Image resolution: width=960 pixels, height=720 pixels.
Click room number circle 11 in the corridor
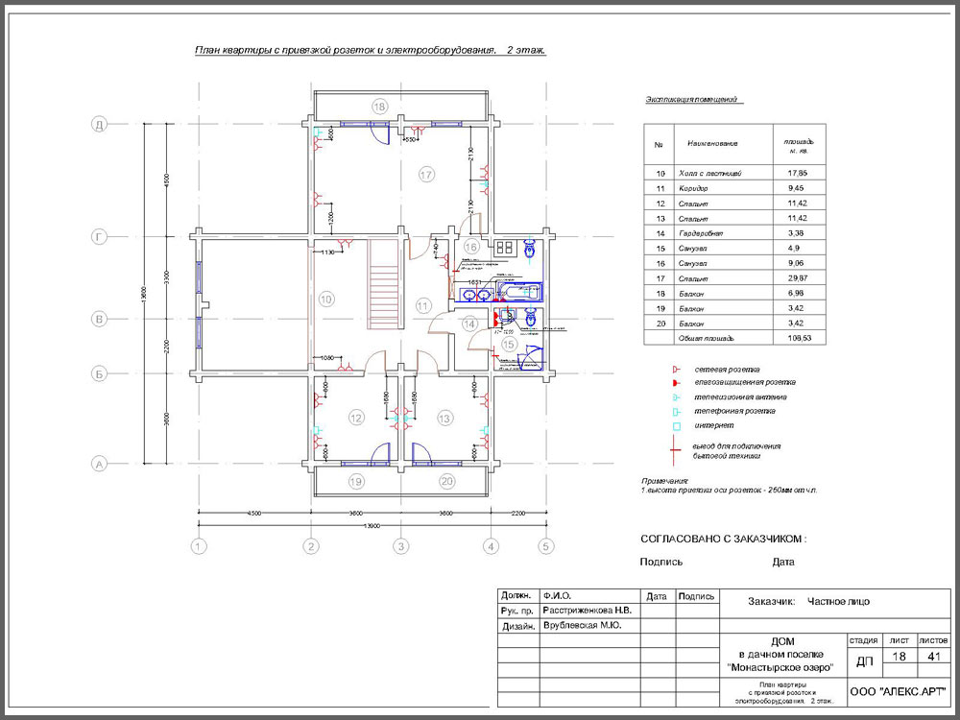pos(423,305)
